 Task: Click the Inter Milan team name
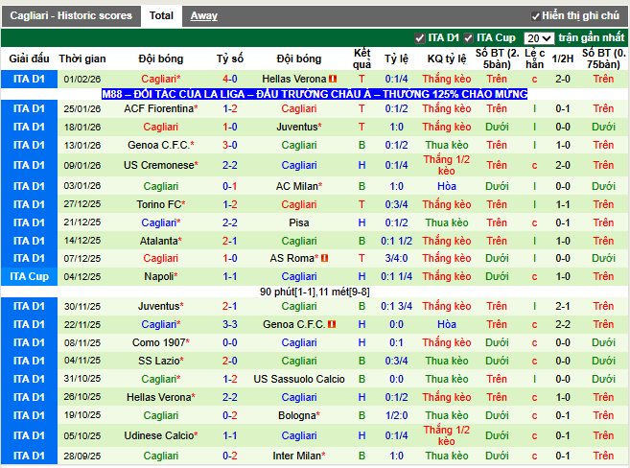click(x=299, y=456)
